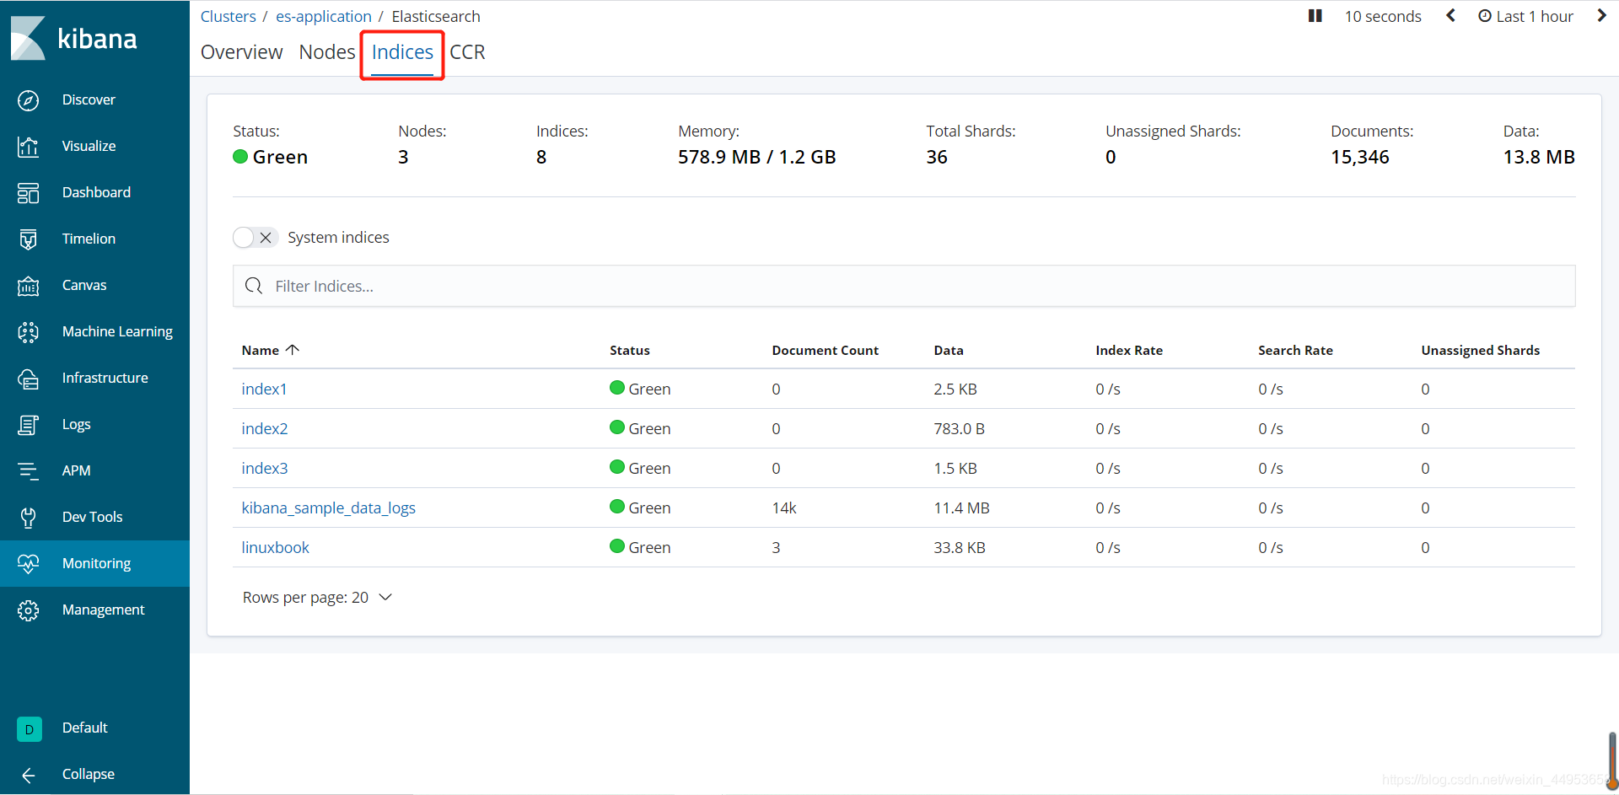Open Canvas icon in sidebar

click(x=28, y=286)
